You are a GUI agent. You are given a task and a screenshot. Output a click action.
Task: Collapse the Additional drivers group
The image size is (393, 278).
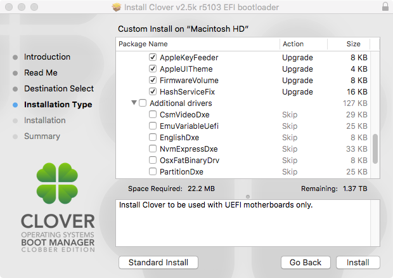point(134,103)
